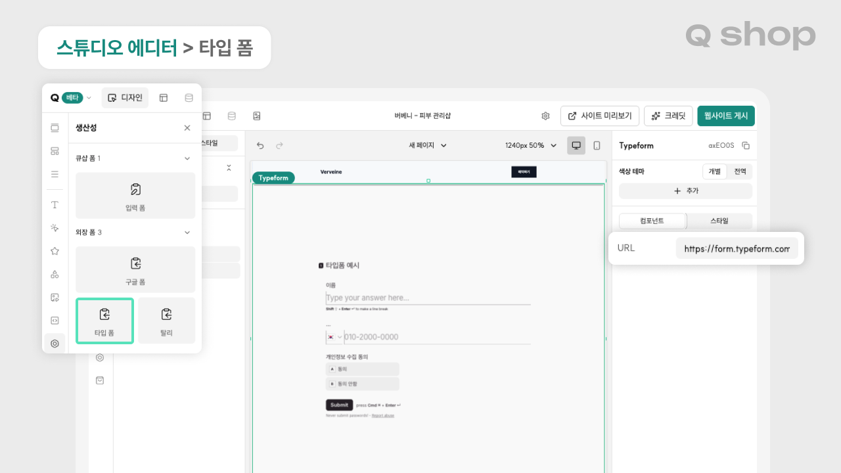The width and height of the screenshot is (841, 473).
Task: Switch to the 스타일 tab in right panel
Action: pyautogui.click(x=719, y=221)
